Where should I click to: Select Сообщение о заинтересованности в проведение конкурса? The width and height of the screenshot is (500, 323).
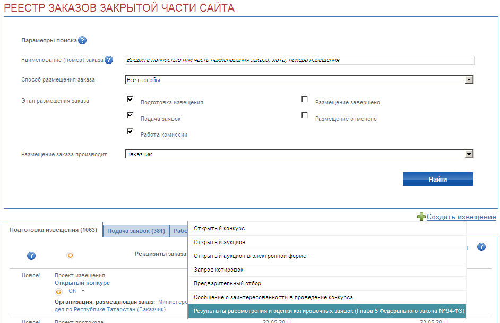click(327, 297)
